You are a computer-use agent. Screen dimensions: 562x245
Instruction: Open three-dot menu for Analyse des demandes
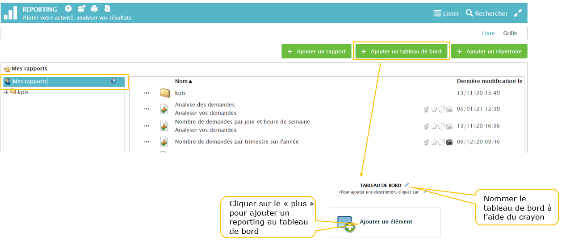[147, 109]
